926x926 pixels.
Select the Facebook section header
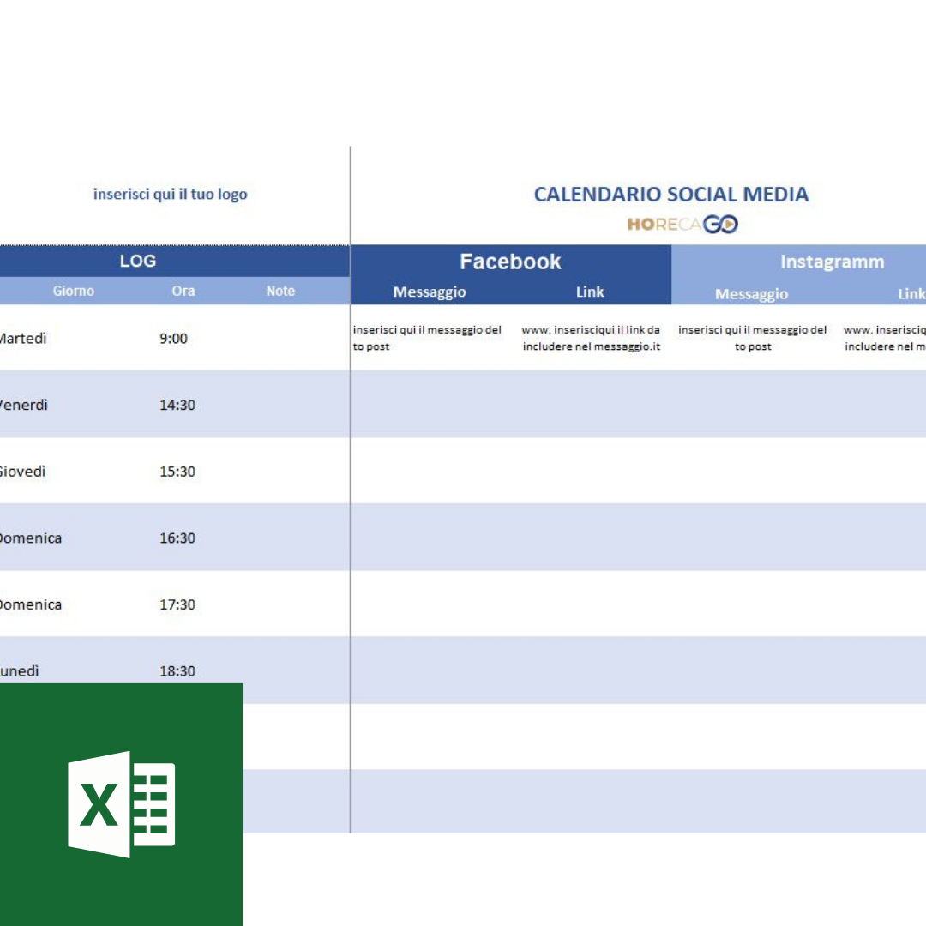point(510,262)
